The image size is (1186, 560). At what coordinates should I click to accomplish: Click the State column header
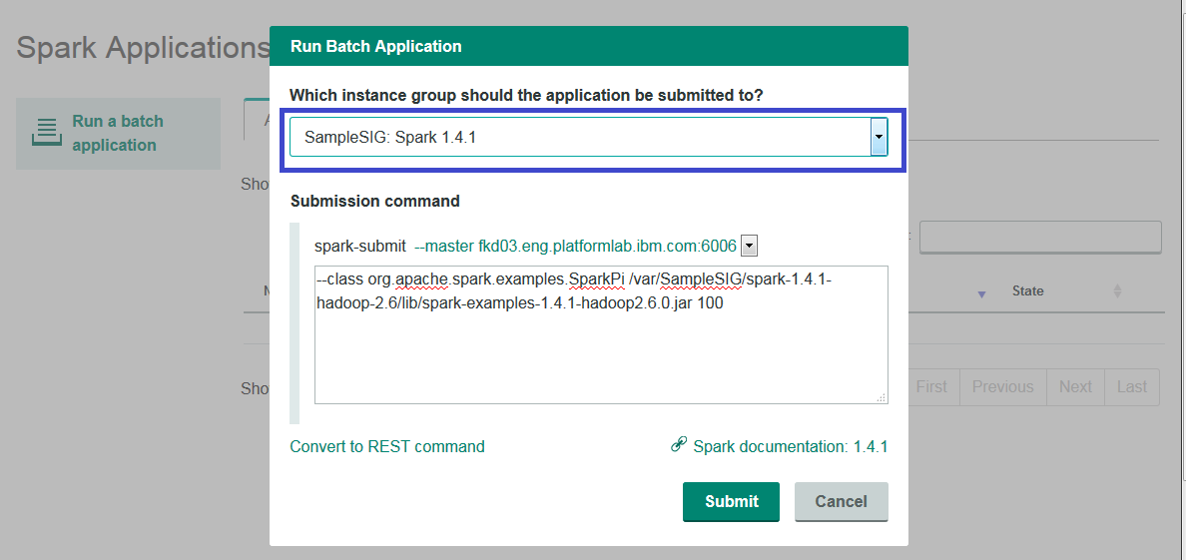pos(1028,290)
